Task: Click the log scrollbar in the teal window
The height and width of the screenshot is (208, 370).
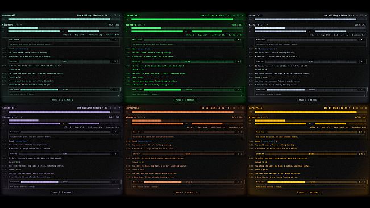Action: click(x=121, y=90)
